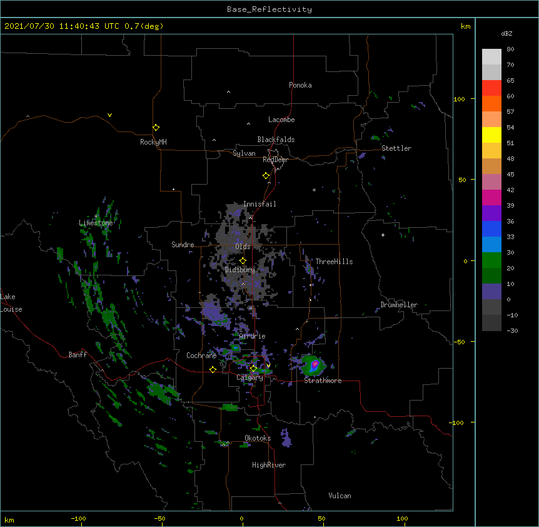Click the ThreeHills label
This screenshot has height=527, width=539.
pyautogui.click(x=334, y=262)
